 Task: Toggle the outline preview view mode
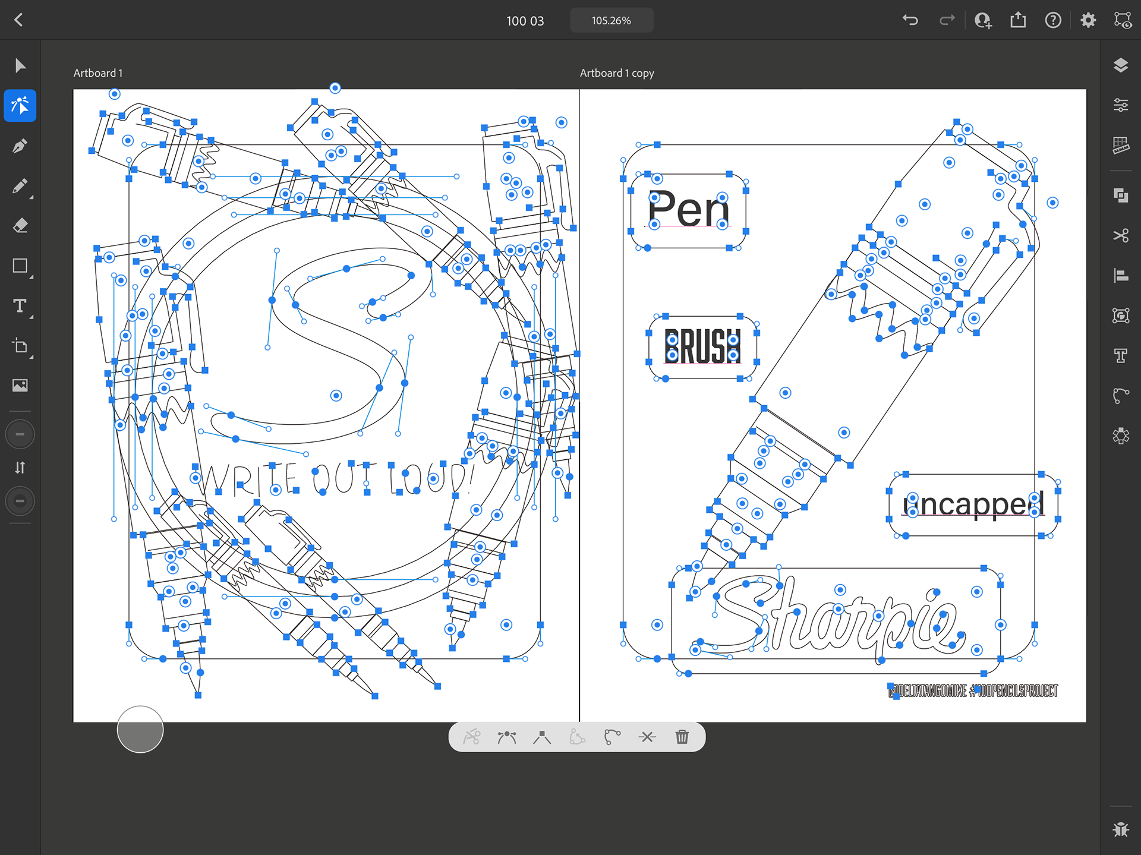pyautogui.click(x=1123, y=20)
